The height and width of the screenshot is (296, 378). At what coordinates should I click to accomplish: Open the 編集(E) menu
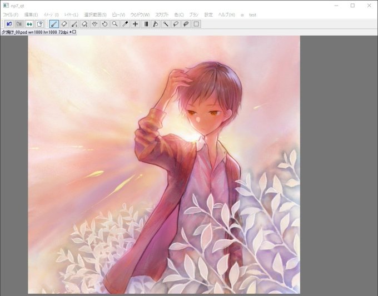point(31,15)
